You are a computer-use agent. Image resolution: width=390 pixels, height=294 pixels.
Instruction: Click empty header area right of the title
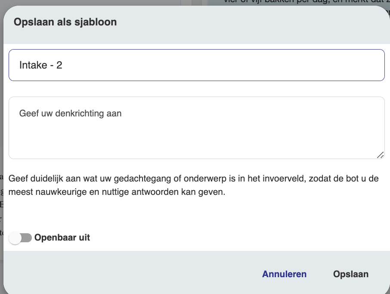(x=258, y=22)
